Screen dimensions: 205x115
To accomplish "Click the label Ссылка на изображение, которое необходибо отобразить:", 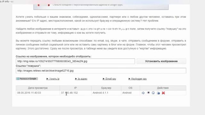I will click(53, 57).
